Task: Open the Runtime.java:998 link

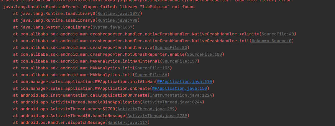Action: [117, 20]
